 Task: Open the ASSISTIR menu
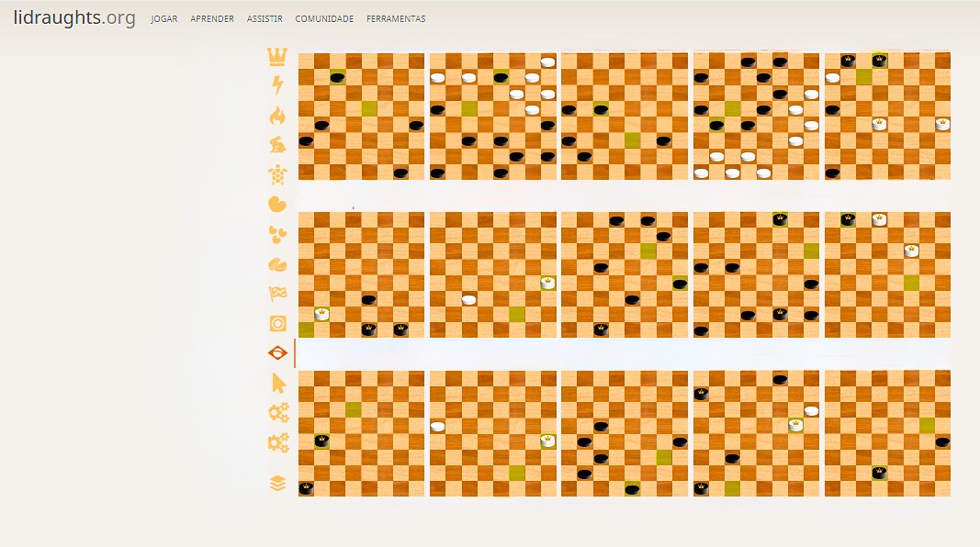click(x=265, y=19)
